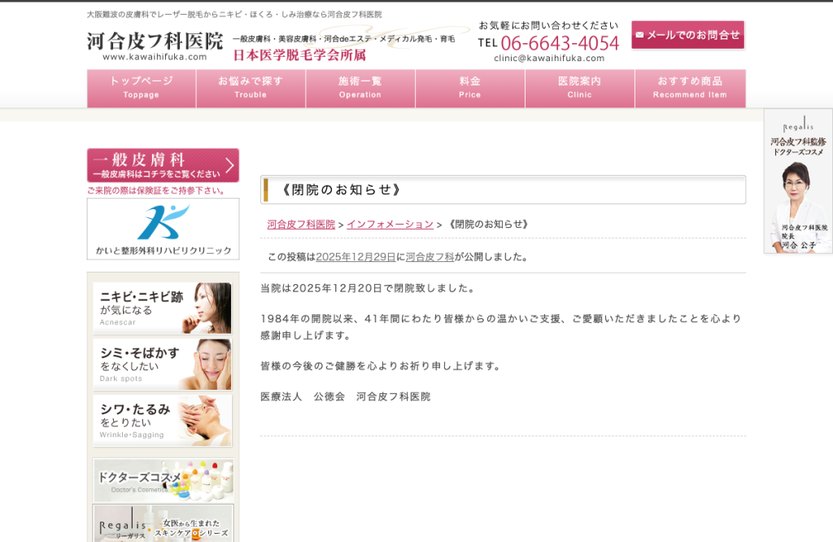Go to the 料金 Price menu
The width and height of the screenshot is (833, 542).
tap(469, 88)
